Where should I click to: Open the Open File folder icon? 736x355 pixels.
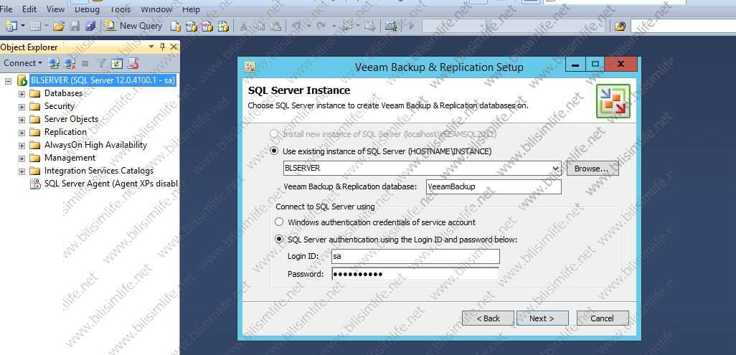point(59,27)
